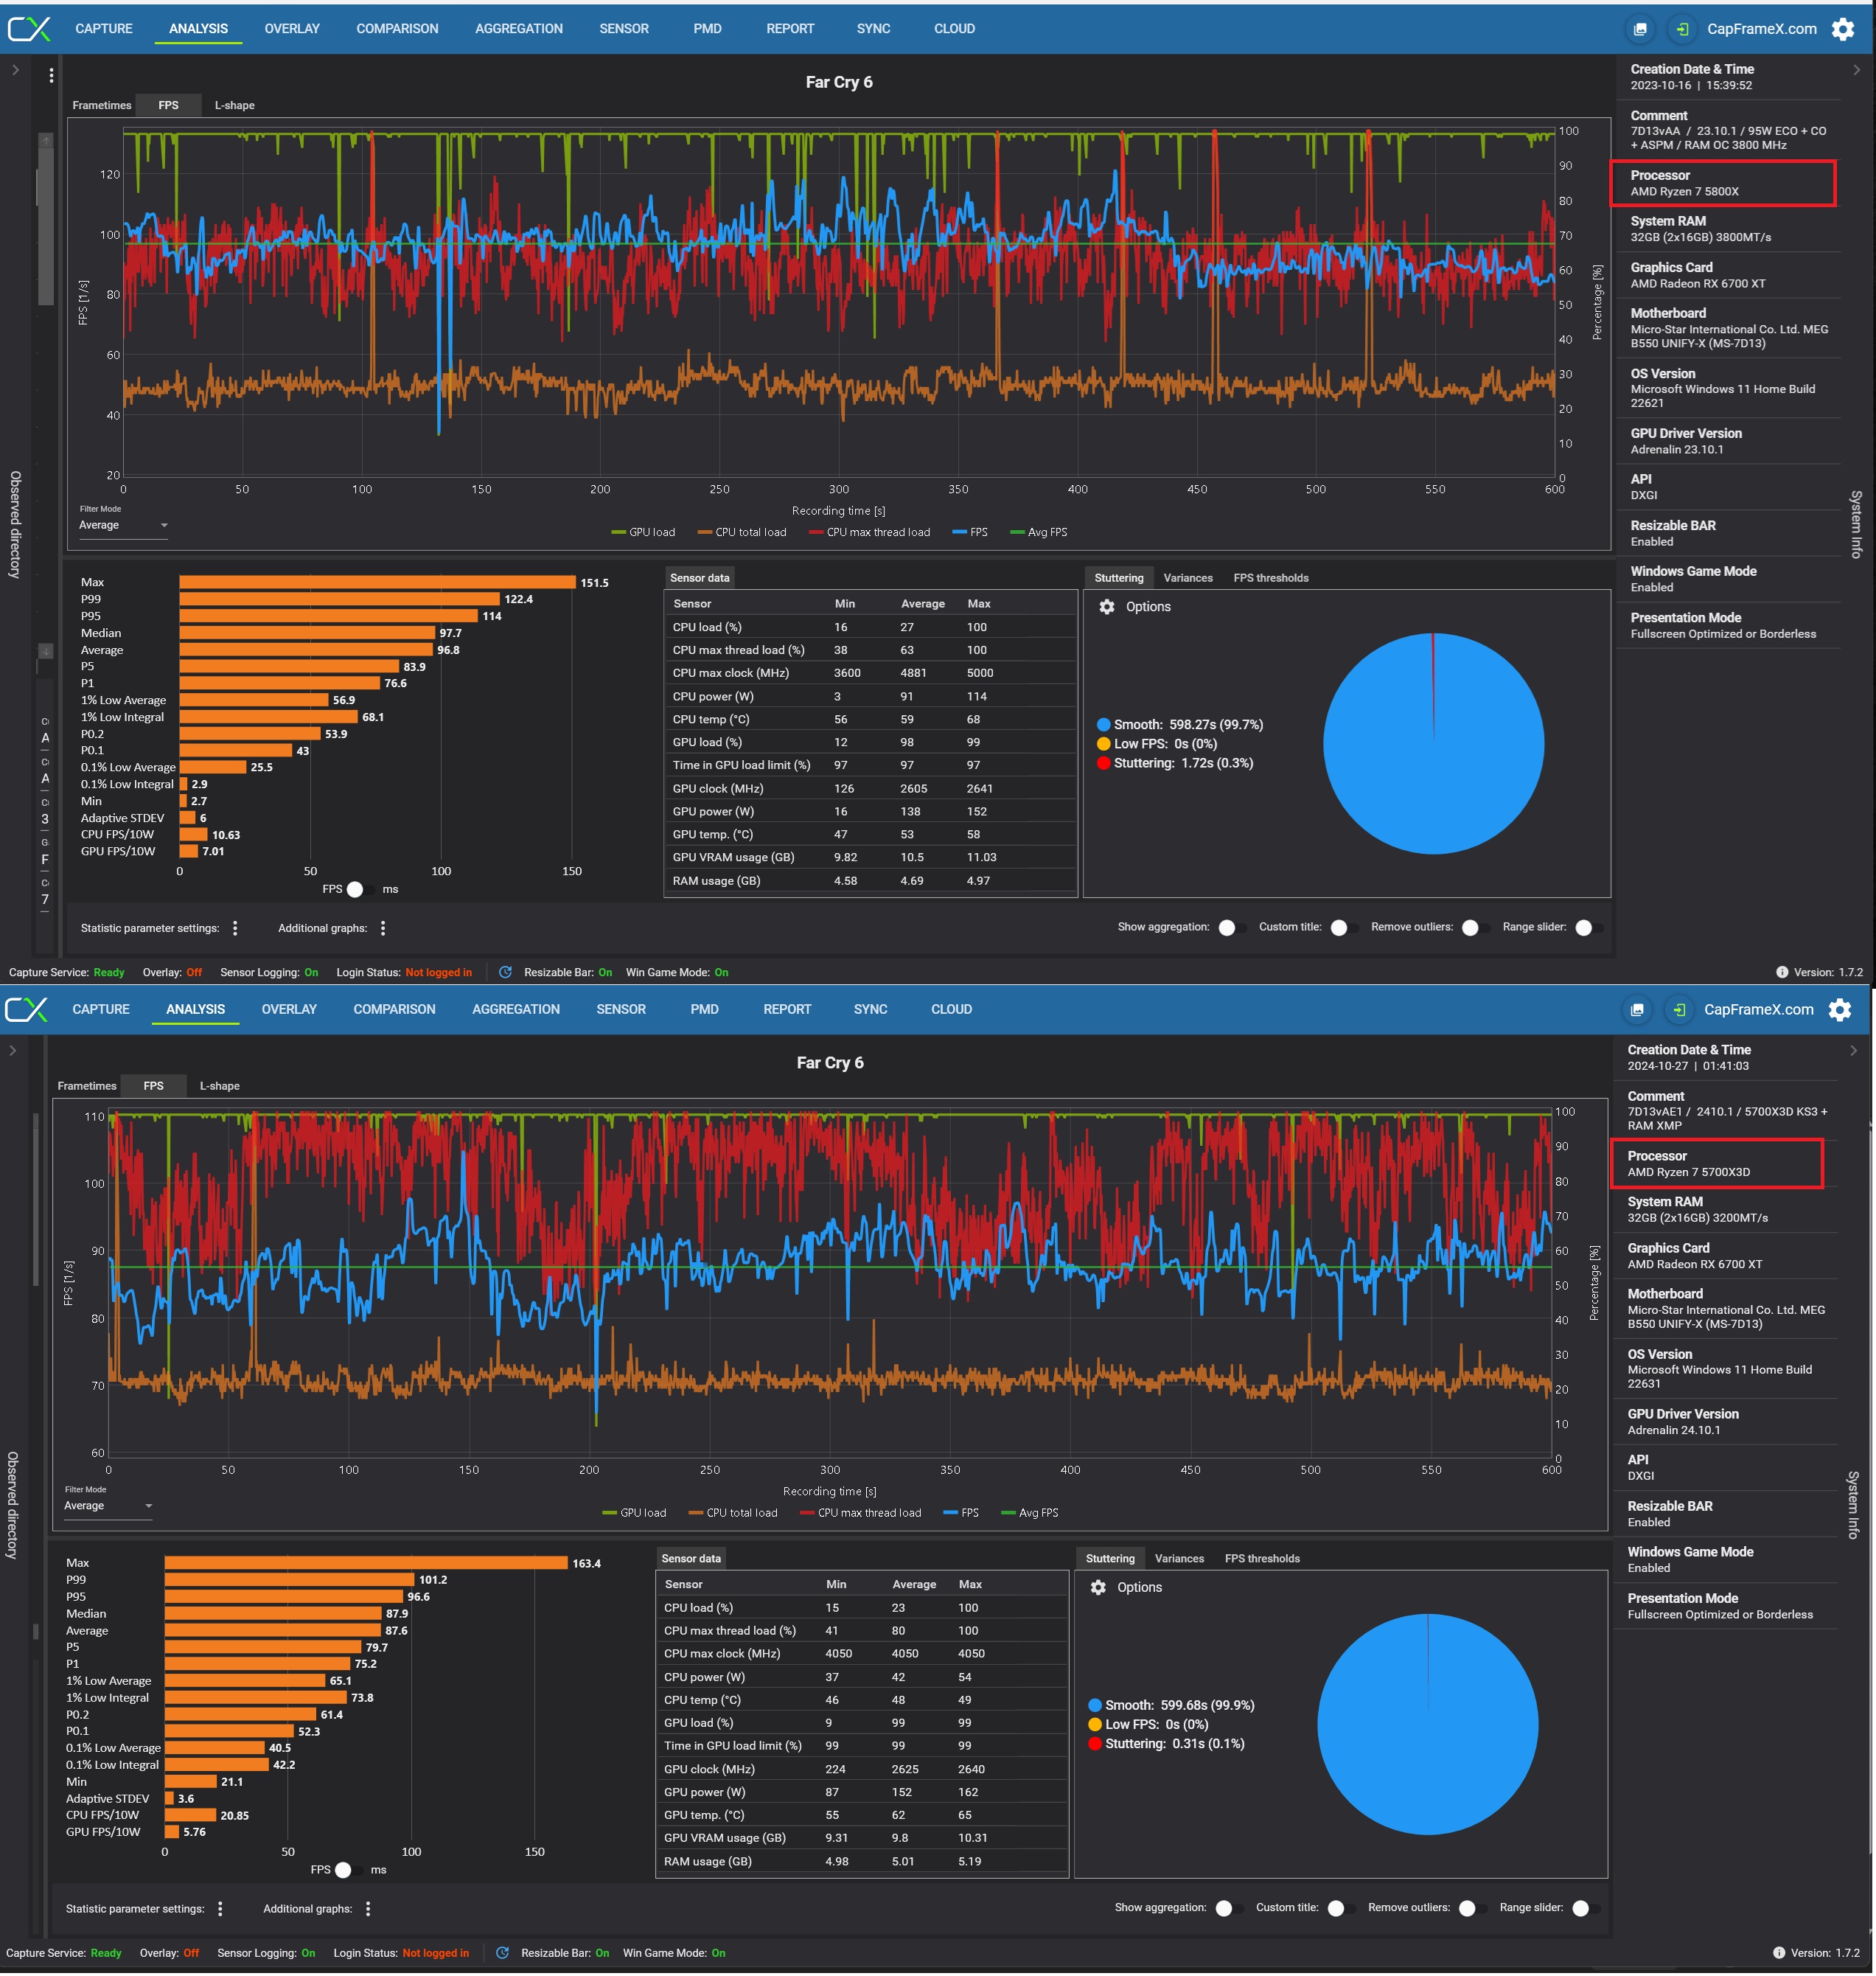1876x1976 pixels.
Task: Open three-dot menu left of Frametimes tab
Action: tap(51, 75)
